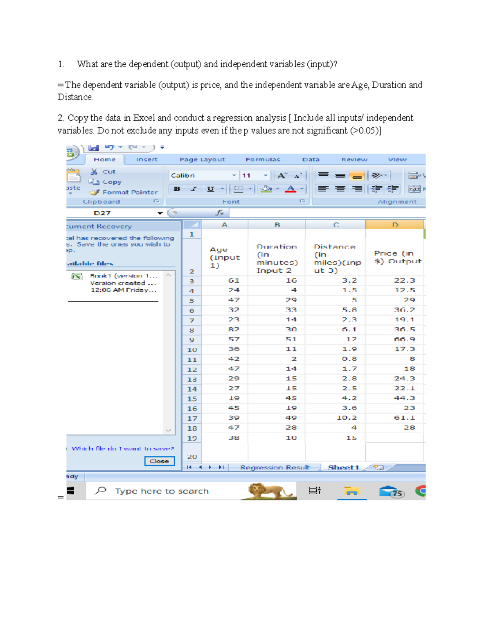Click the recovery file list scroll down arrow
The height and width of the screenshot is (636, 491).
coord(168,430)
